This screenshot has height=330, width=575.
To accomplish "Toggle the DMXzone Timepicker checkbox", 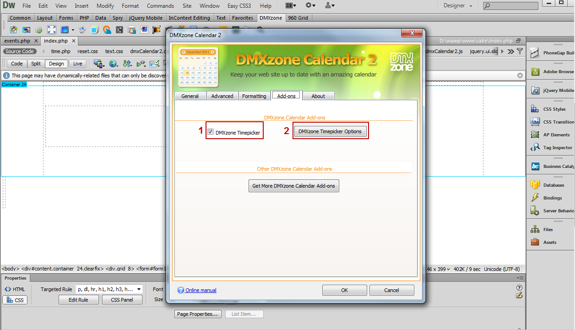I will [x=210, y=132].
